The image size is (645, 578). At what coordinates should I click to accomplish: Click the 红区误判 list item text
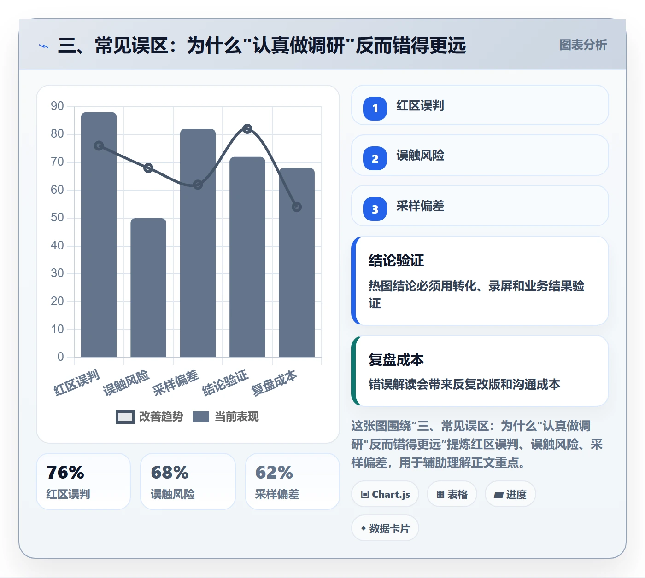coord(420,106)
